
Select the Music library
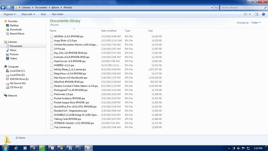pos(13,50)
